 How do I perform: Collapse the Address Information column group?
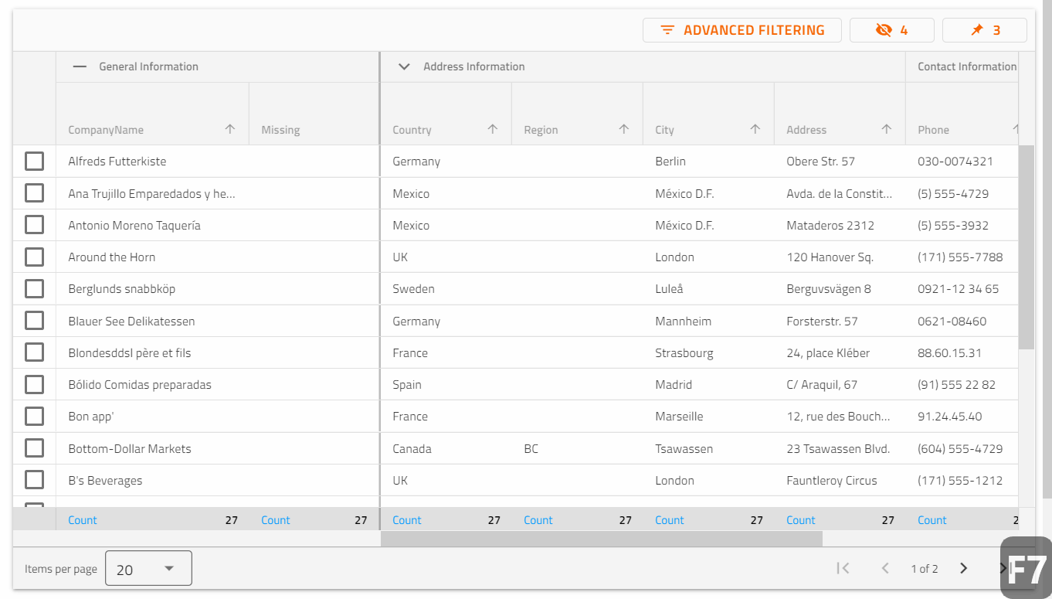click(403, 66)
